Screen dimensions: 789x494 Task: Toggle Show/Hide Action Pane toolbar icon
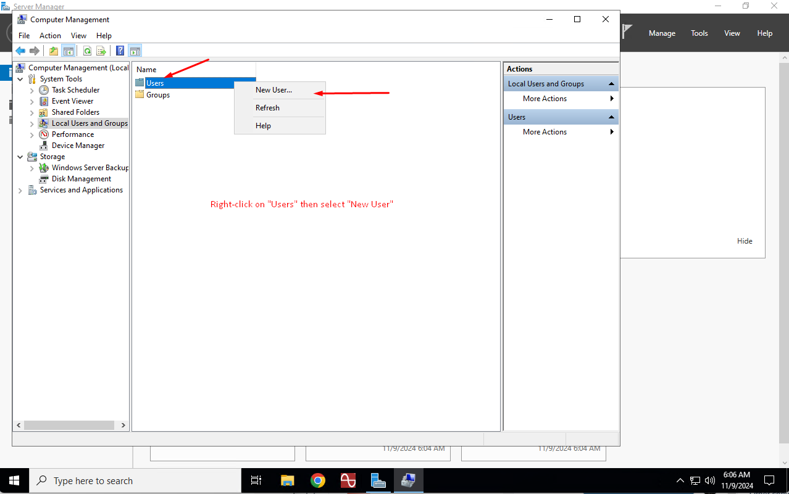click(x=135, y=51)
